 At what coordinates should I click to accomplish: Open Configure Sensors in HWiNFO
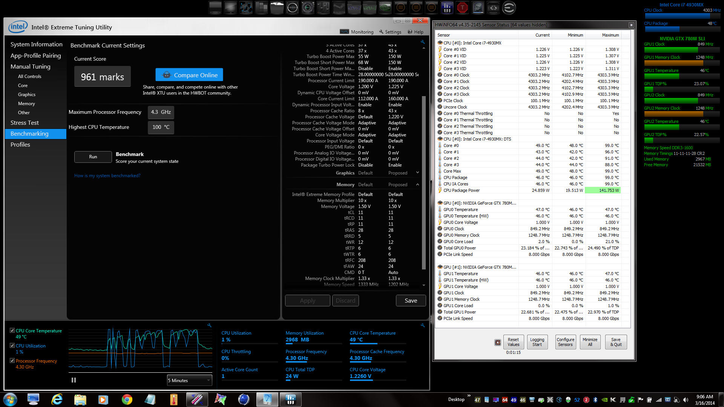tap(565, 342)
